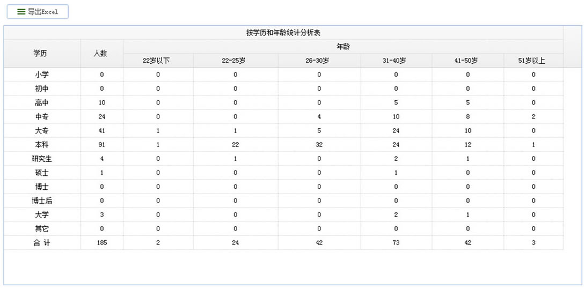Select the 小学 row label
Screen dimensions: 585x289
[x=42, y=75]
